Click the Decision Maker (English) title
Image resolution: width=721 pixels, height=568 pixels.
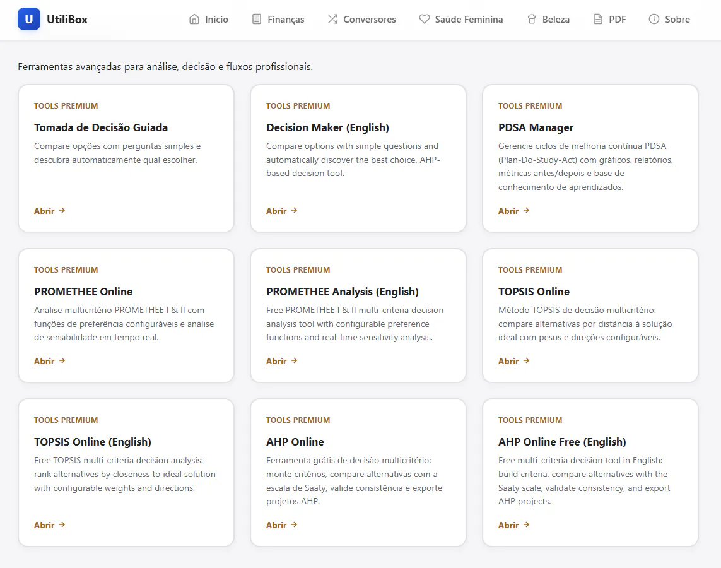click(327, 127)
